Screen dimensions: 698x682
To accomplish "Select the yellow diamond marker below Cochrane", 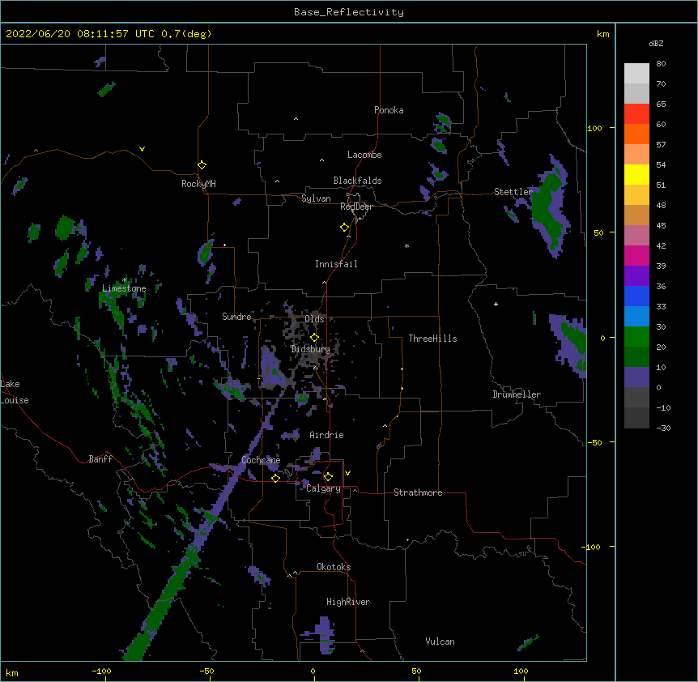I will point(275,478).
